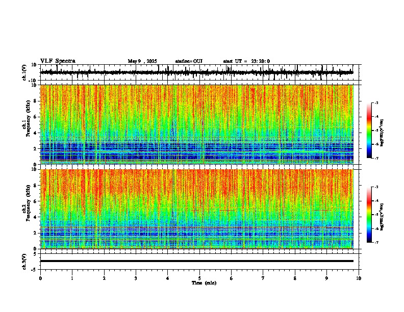Image resolution: width=404 pixels, height=312 pixels.
Task: Click the ch.2 spectrogram color bar
Action: point(369,215)
